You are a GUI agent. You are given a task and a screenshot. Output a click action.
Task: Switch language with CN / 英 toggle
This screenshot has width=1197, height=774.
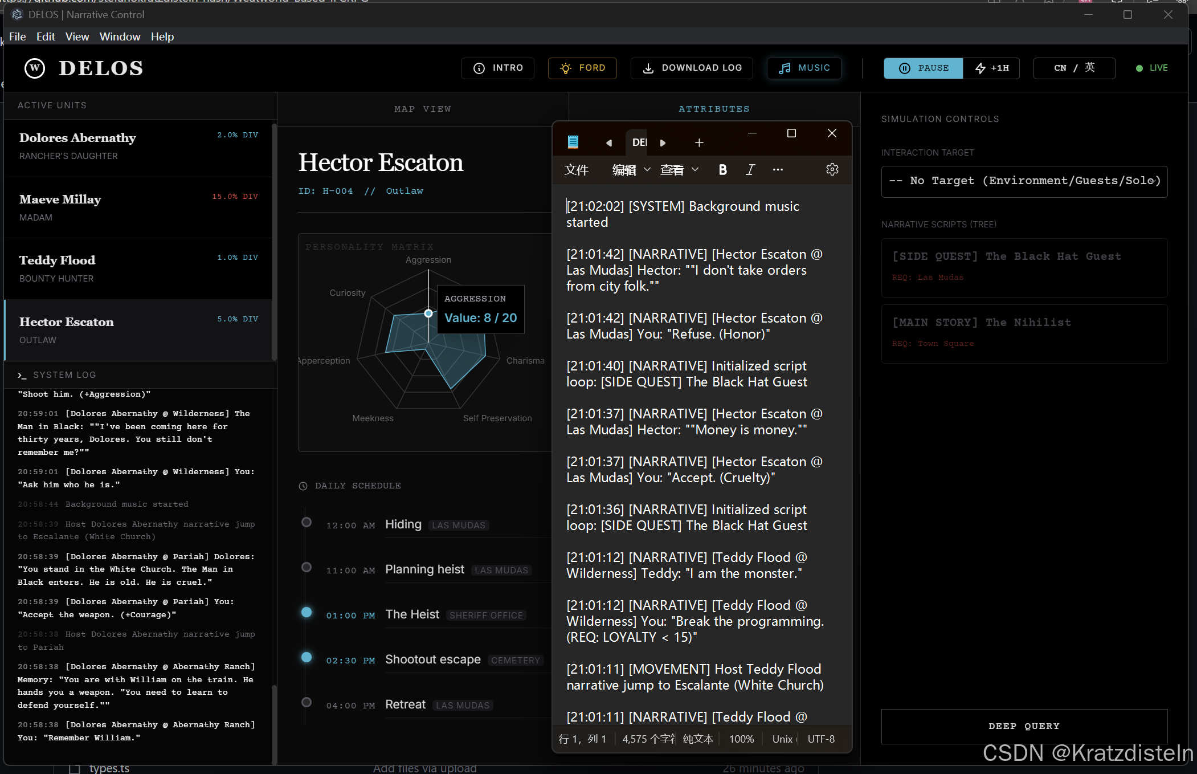pyautogui.click(x=1074, y=68)
